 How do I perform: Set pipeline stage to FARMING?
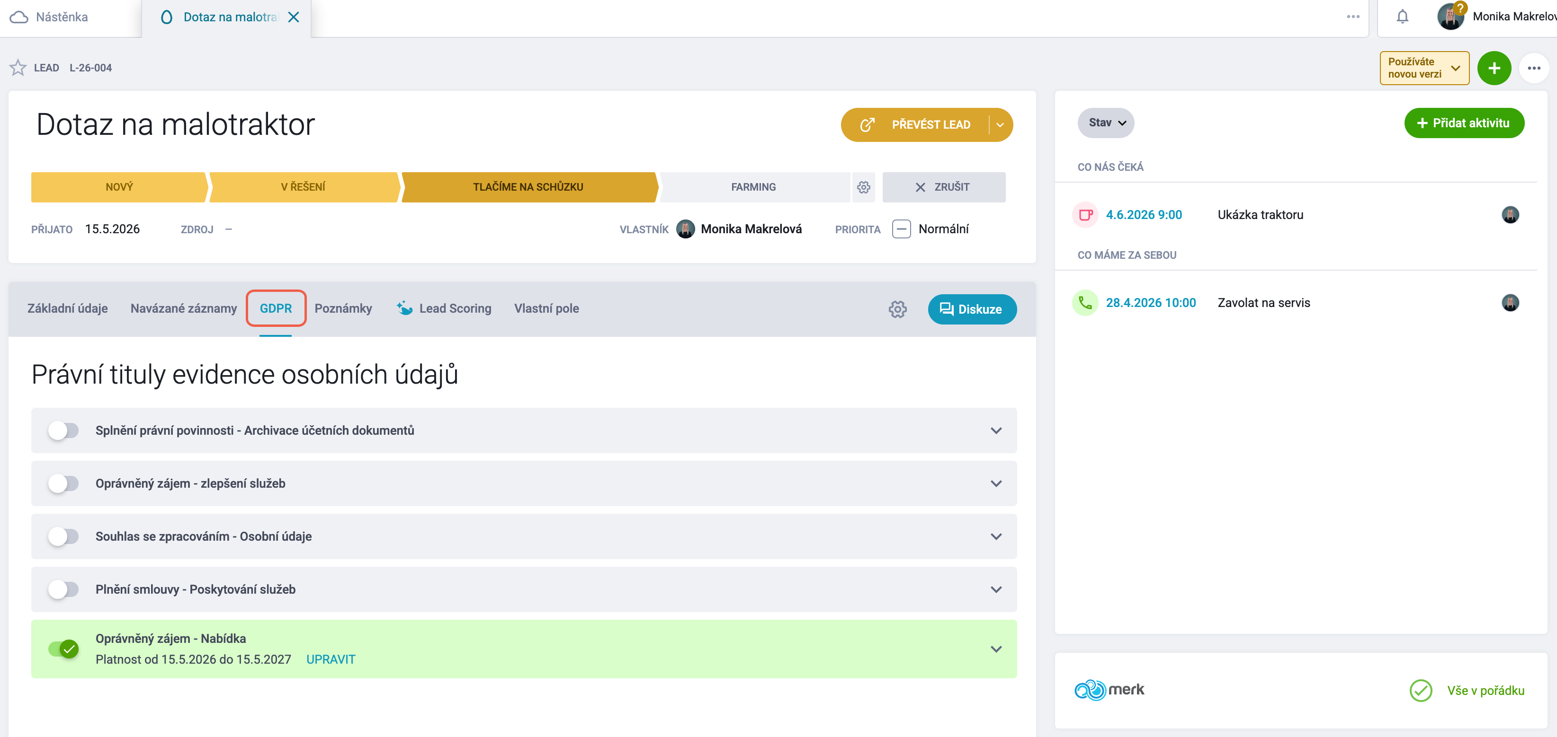click(753, 187)
